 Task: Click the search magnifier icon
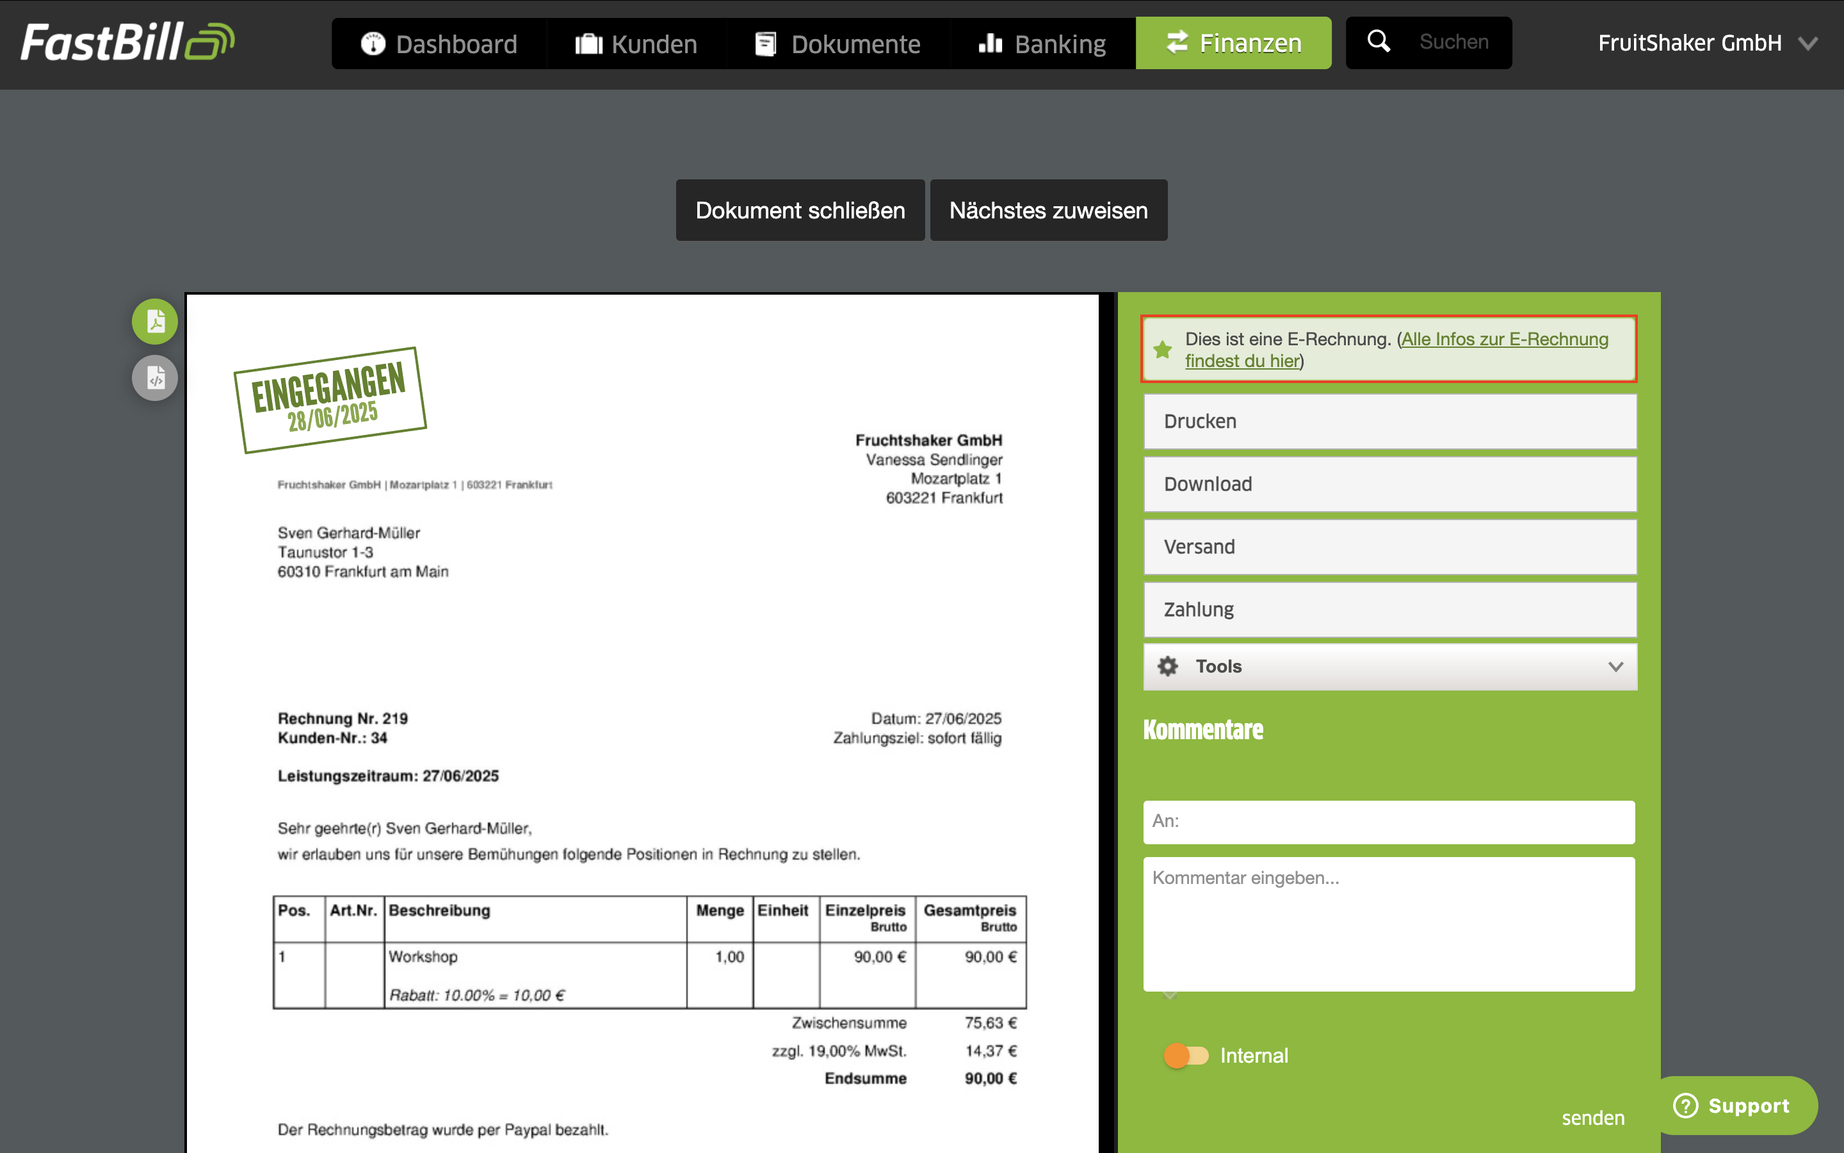click(1379, 41)
